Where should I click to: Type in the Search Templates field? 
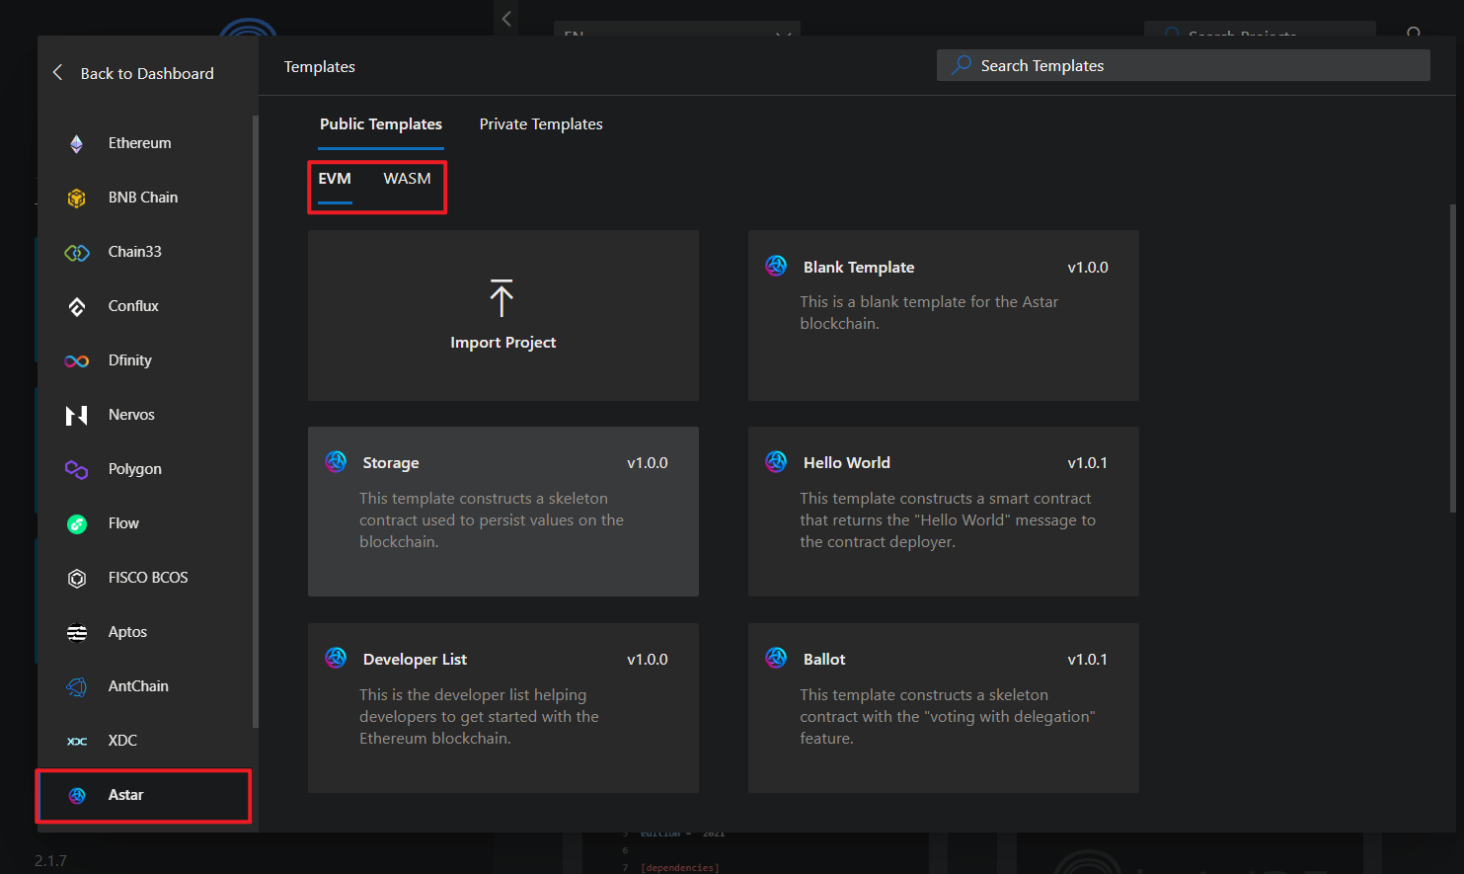1194,66
